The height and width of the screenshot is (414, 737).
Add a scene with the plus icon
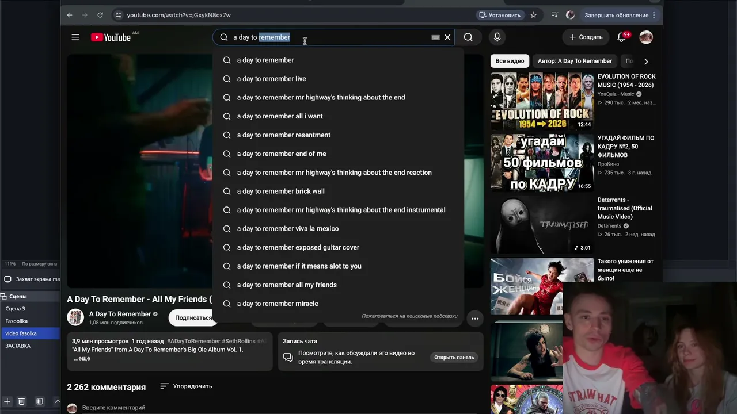[x=7, y=401]
